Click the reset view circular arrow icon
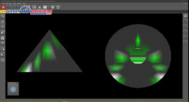 3,61
